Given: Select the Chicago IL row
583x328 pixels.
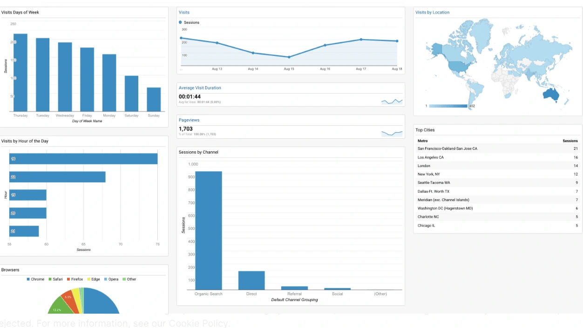Looking at the screenshot, I should pos(497,226).
